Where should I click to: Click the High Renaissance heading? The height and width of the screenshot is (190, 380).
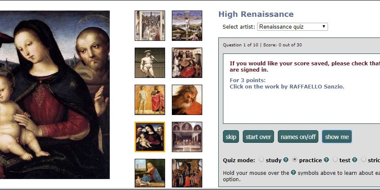pyautogui.click(x=256, y=14)
